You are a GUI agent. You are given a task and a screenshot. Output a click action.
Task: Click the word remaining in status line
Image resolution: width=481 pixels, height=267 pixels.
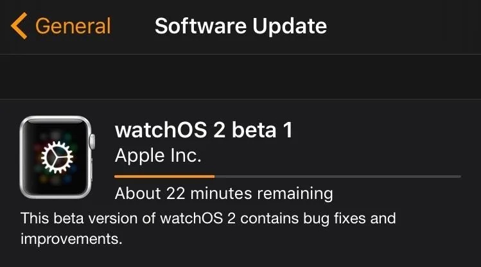[x=295, y=194]
